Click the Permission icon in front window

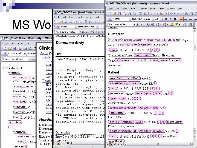coord(124,14)
